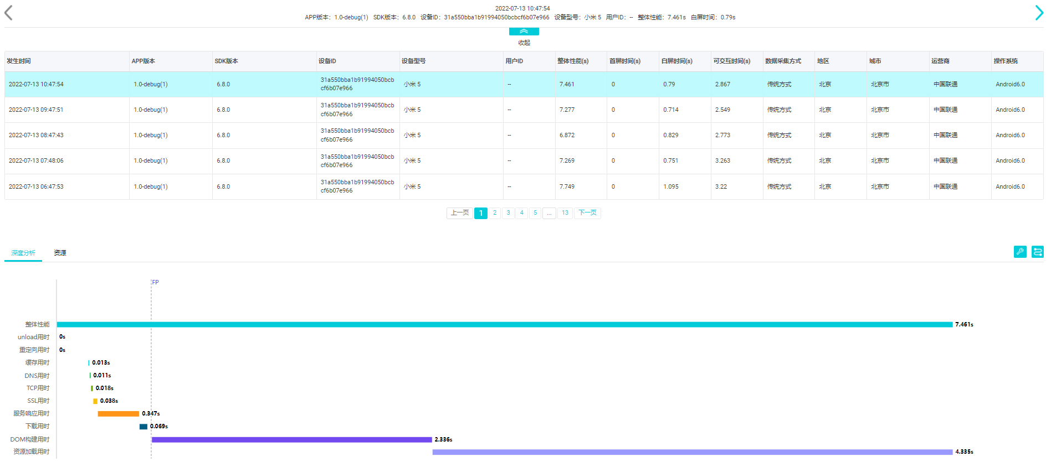Viewport: 1051px width, 467px height.
Task: Click the purple DOM构建用时 bar
Action: tap(291, 440)
